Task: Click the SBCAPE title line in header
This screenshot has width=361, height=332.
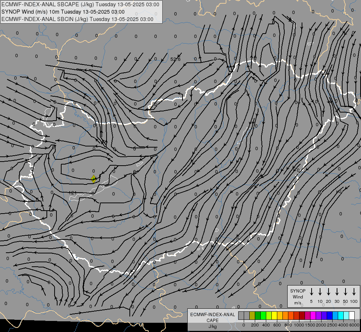Action: (80, 4)
